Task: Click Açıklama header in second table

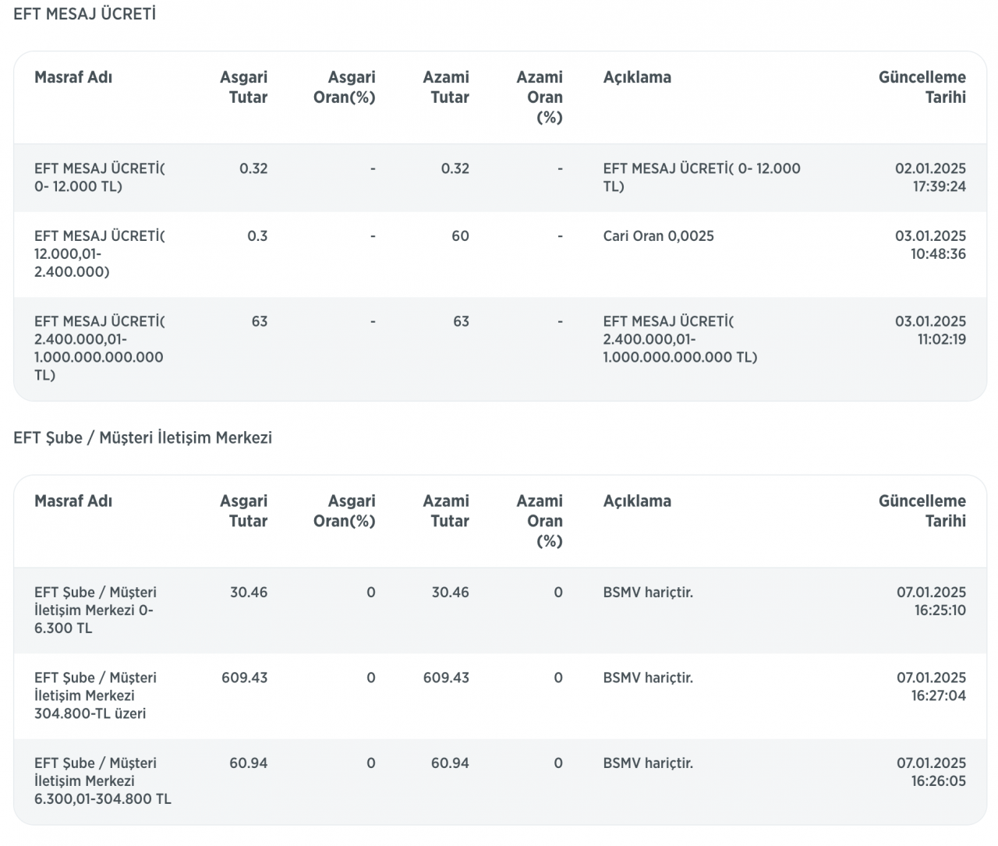Action: coord(637,501)
